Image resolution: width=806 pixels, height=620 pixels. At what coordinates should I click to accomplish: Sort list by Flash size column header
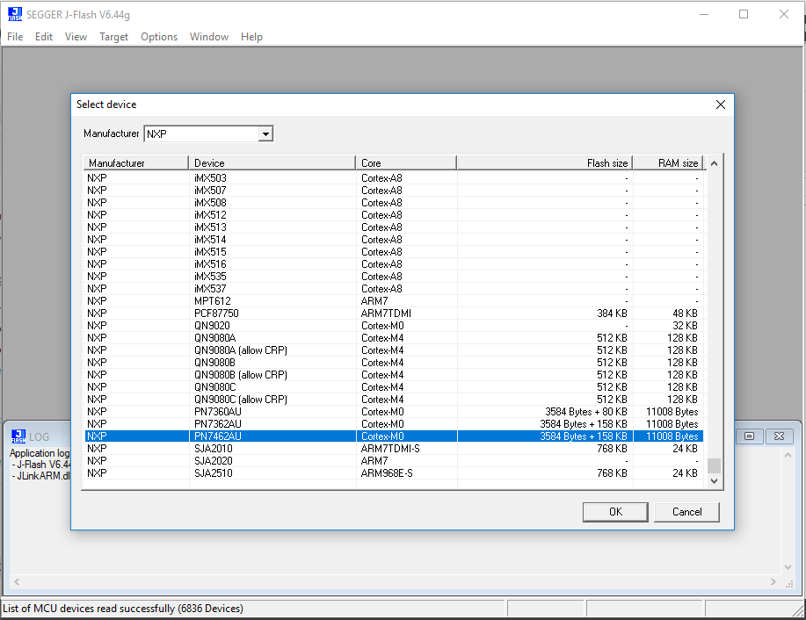(544, 163)
